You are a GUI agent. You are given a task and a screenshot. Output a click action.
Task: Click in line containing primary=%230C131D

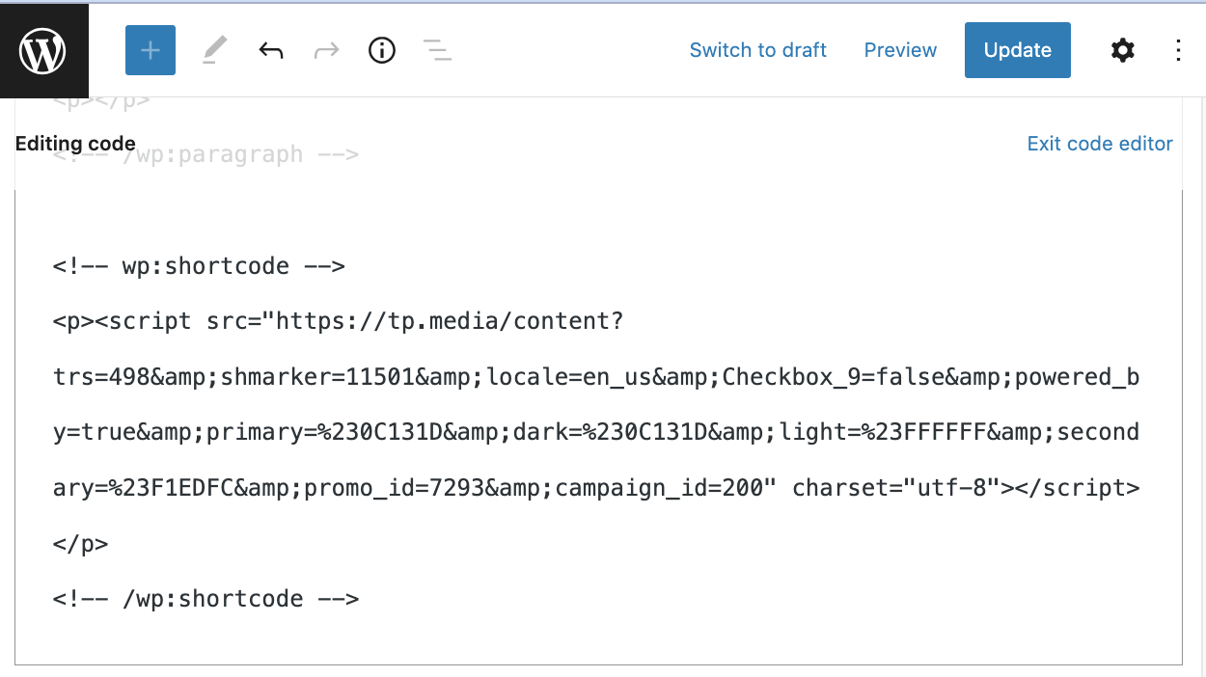(x=596, y=432)
